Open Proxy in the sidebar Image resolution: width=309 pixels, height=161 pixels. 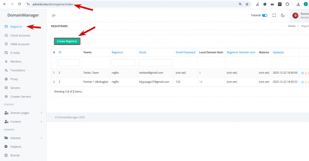(x=14, y=79)
